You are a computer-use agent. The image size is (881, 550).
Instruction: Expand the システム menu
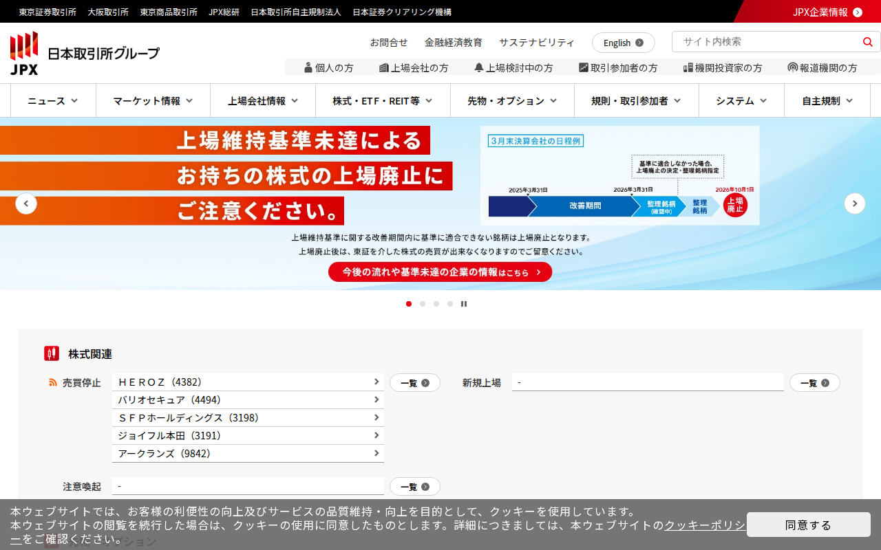741,100
